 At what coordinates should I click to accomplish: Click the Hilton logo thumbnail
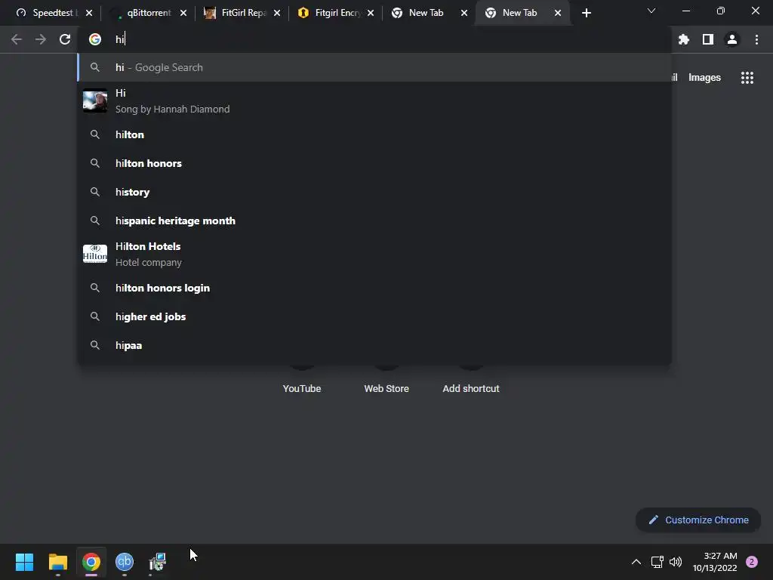point(95,254)
